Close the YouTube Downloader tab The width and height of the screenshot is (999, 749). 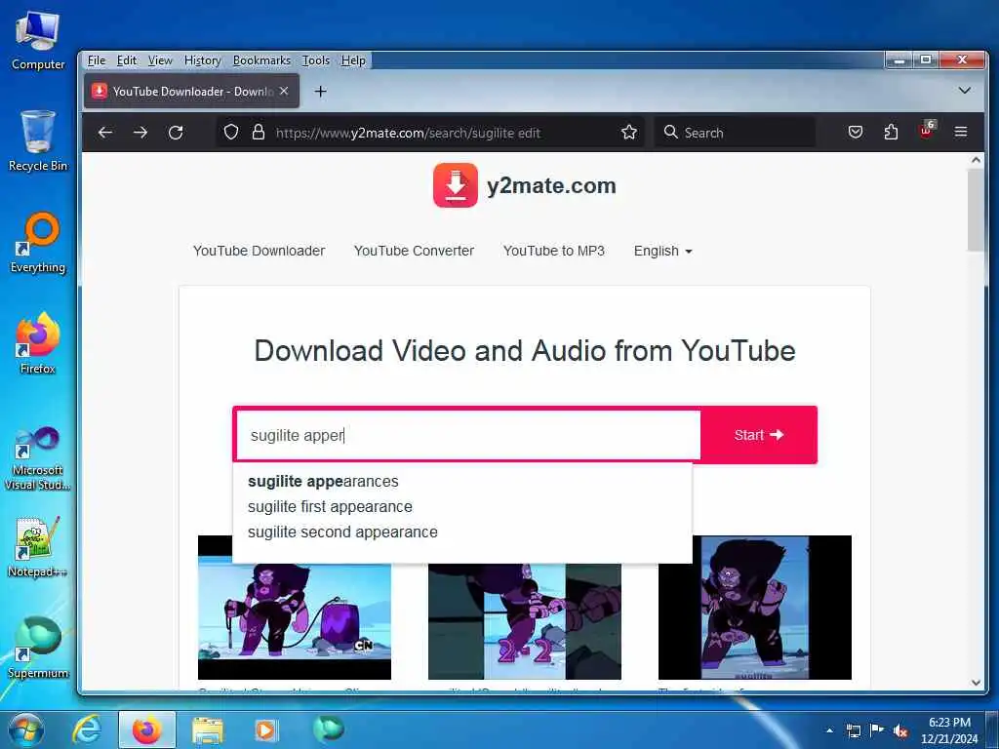[x=284, y=91]
